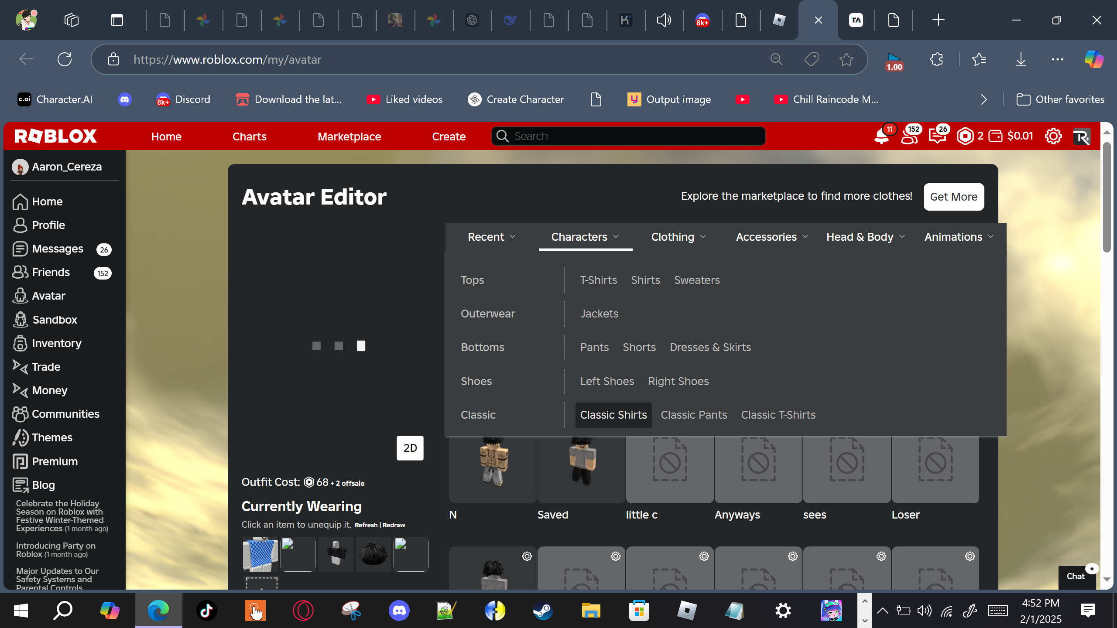The height and width of the screenshot is (628, 1117).
Task: Open Communities from the sidebar
Action: pyautogui.click(x=65, y=414)
